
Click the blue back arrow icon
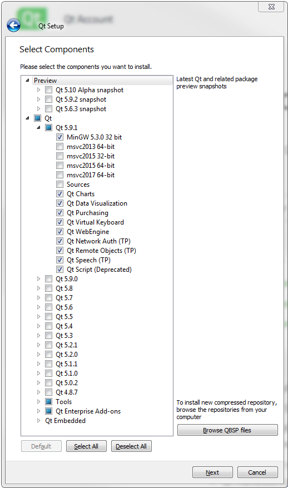point(14,26)
